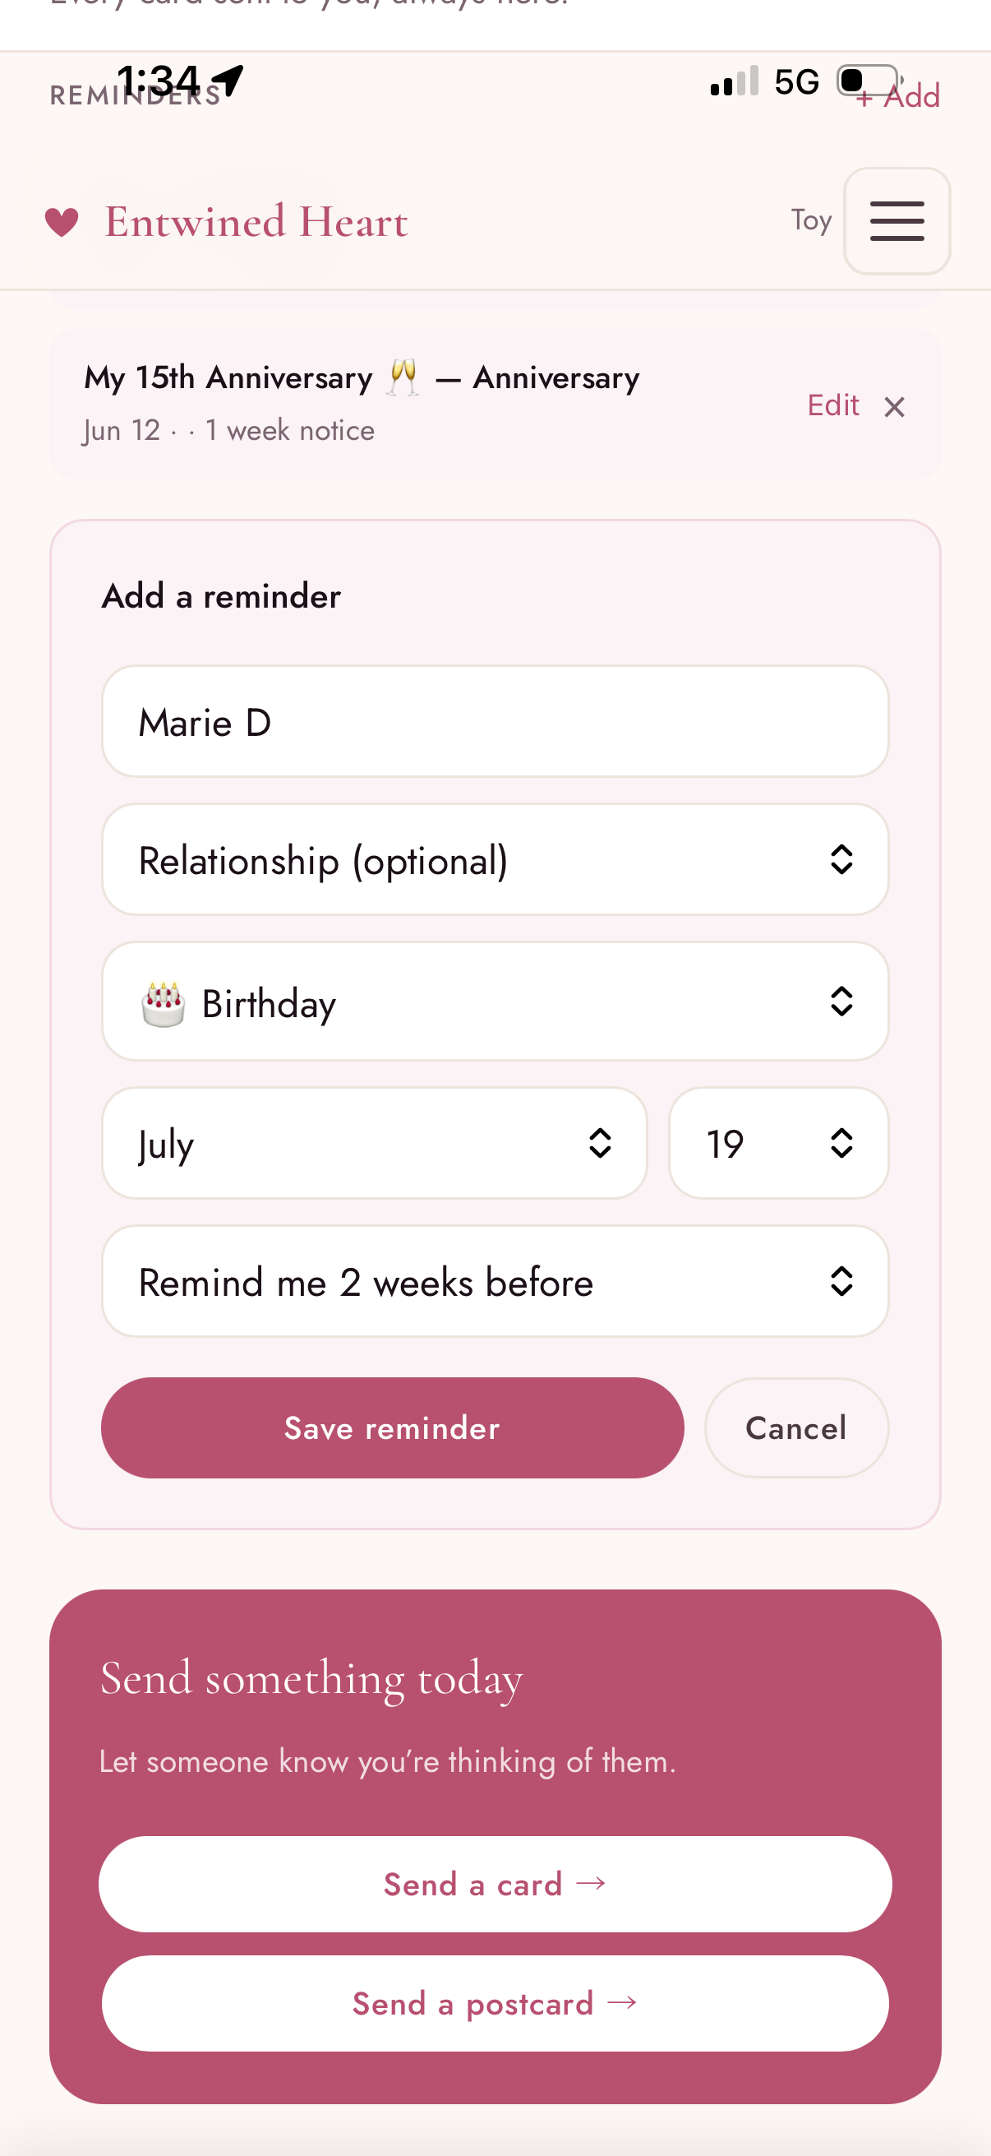Screen dimensions: 991x2156
Task: Delete the 15th Anniversary reminder with X
Action: click(x=895, y=407)
